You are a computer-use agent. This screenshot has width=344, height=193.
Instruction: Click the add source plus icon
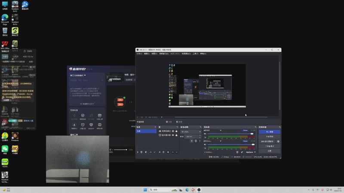[160, 152]
